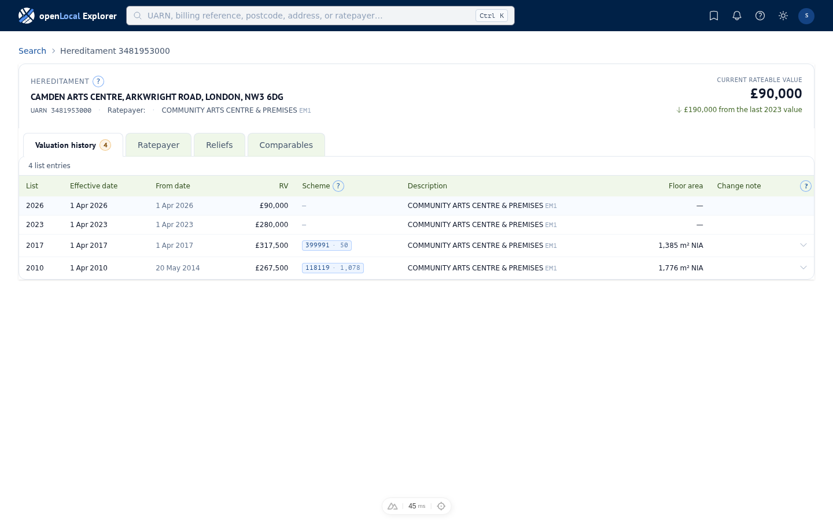Click the £280,000 RV value
833x520 pixels.
pyautogui.click(x=271, y=225)
